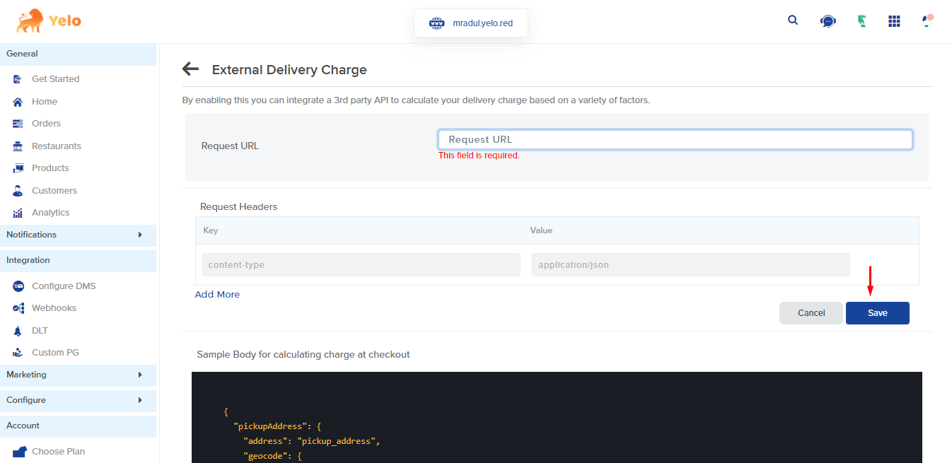Click the Custom PG hand icon
This screenshot has width=952, height=463.
[x=18, y=353]
